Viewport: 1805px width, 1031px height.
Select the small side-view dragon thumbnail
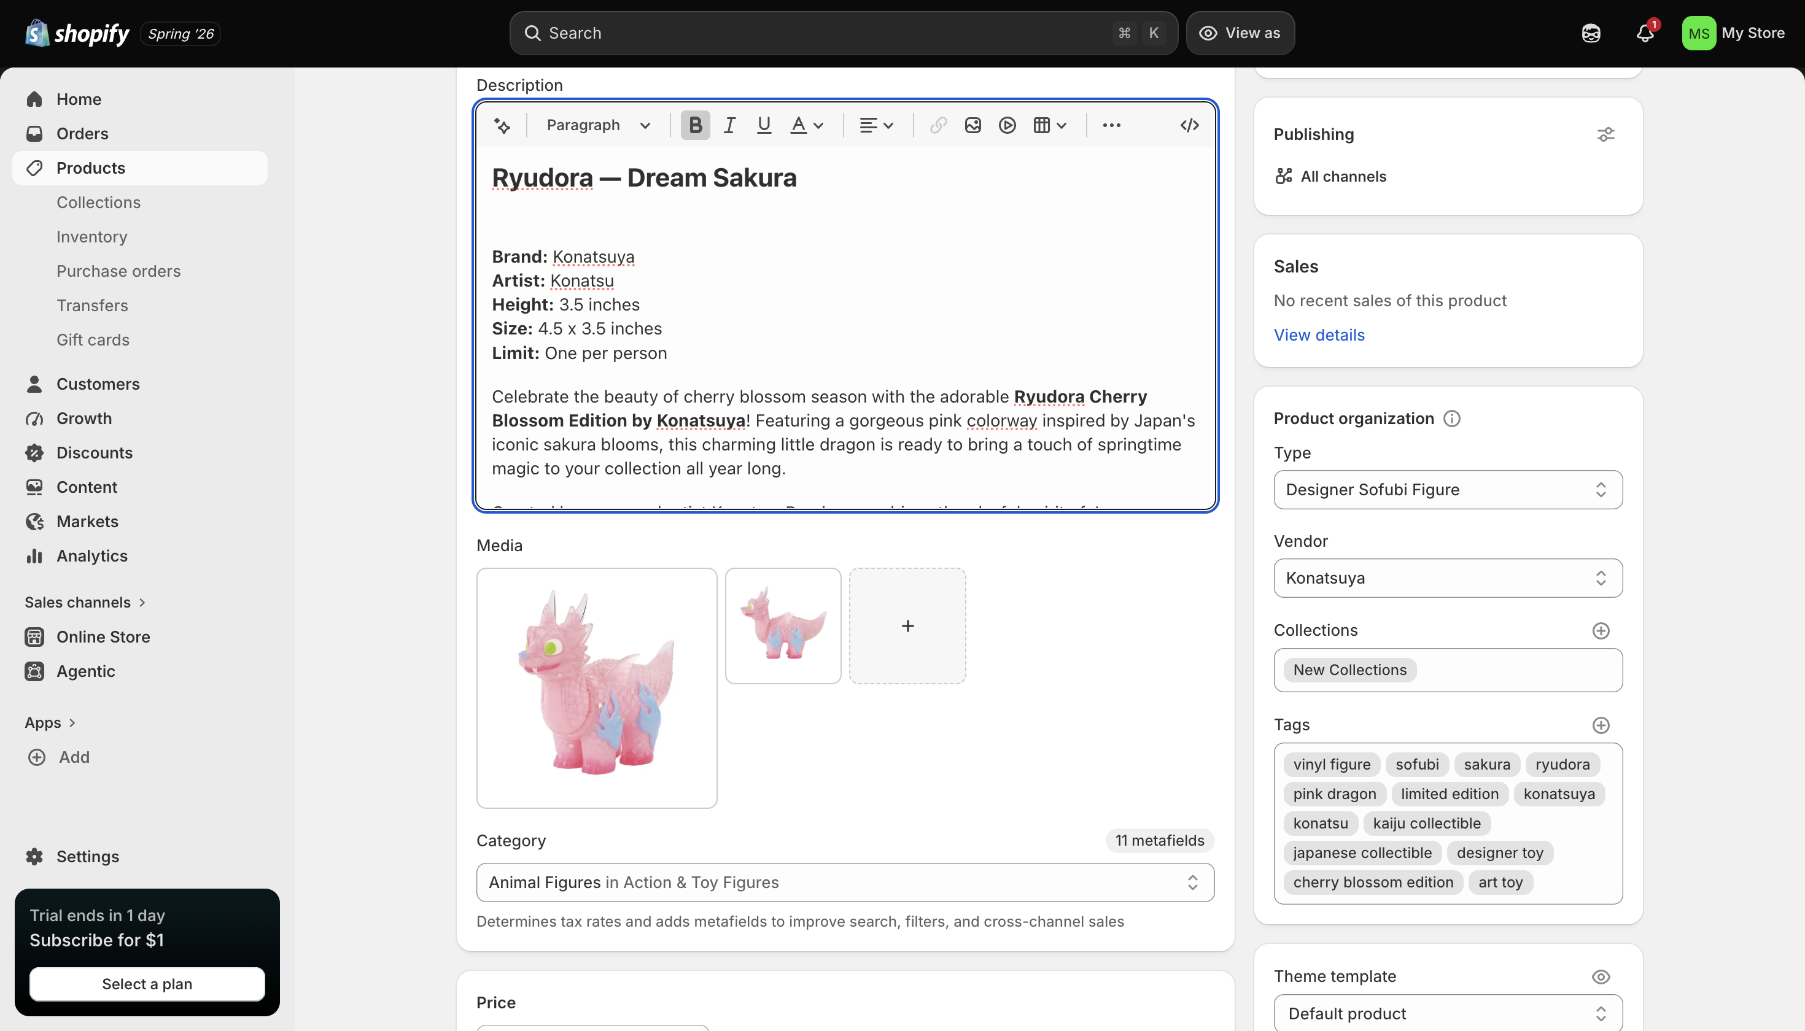pyautogui.click(x=783, y=626)
